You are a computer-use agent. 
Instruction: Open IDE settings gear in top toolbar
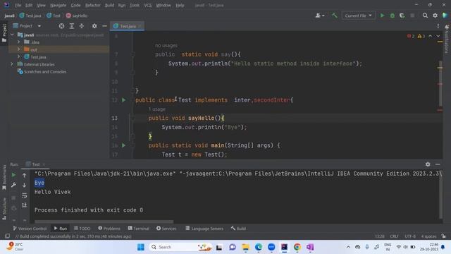click(435, 16)
